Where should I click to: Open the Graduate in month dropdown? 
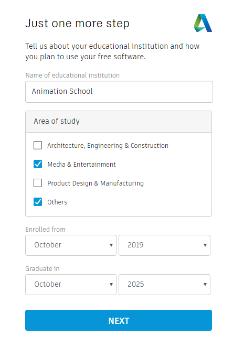click(71, 285)
